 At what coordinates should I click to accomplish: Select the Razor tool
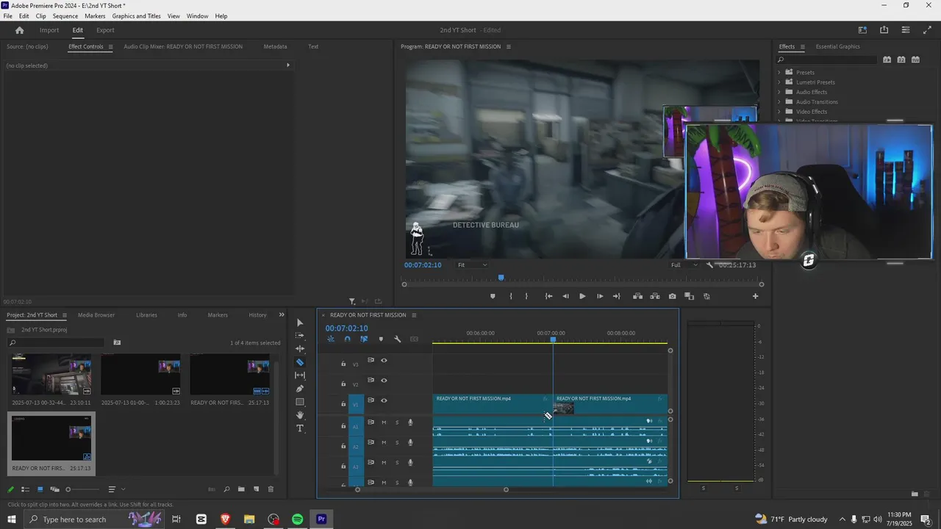click(x=300, y=362)
